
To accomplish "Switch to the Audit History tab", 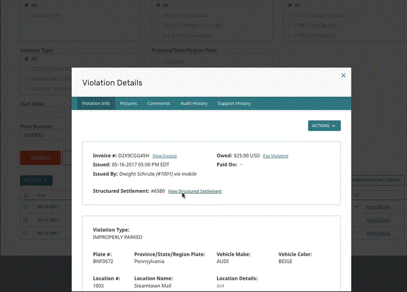I will tap(194, 103).
